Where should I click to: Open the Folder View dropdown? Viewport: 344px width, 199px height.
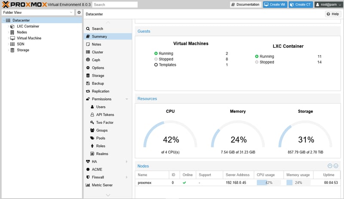point(71,12)
